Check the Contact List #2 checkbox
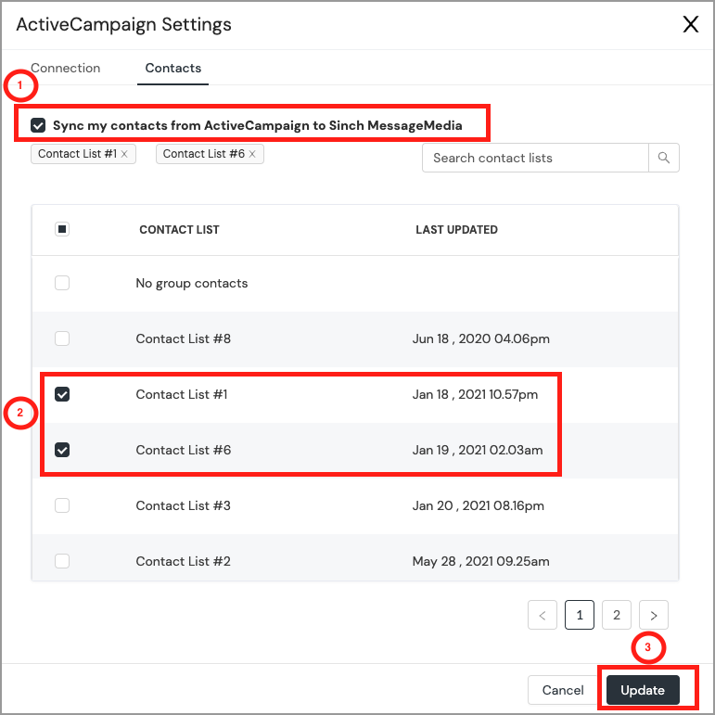 (x=62, y=561)
